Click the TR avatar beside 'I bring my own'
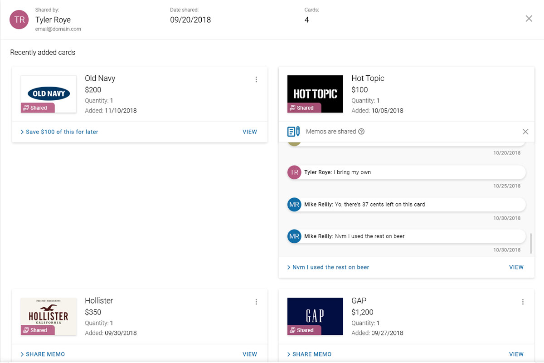Image resolution: width=544 pixels, height=363 pixels. click(294, 172)
